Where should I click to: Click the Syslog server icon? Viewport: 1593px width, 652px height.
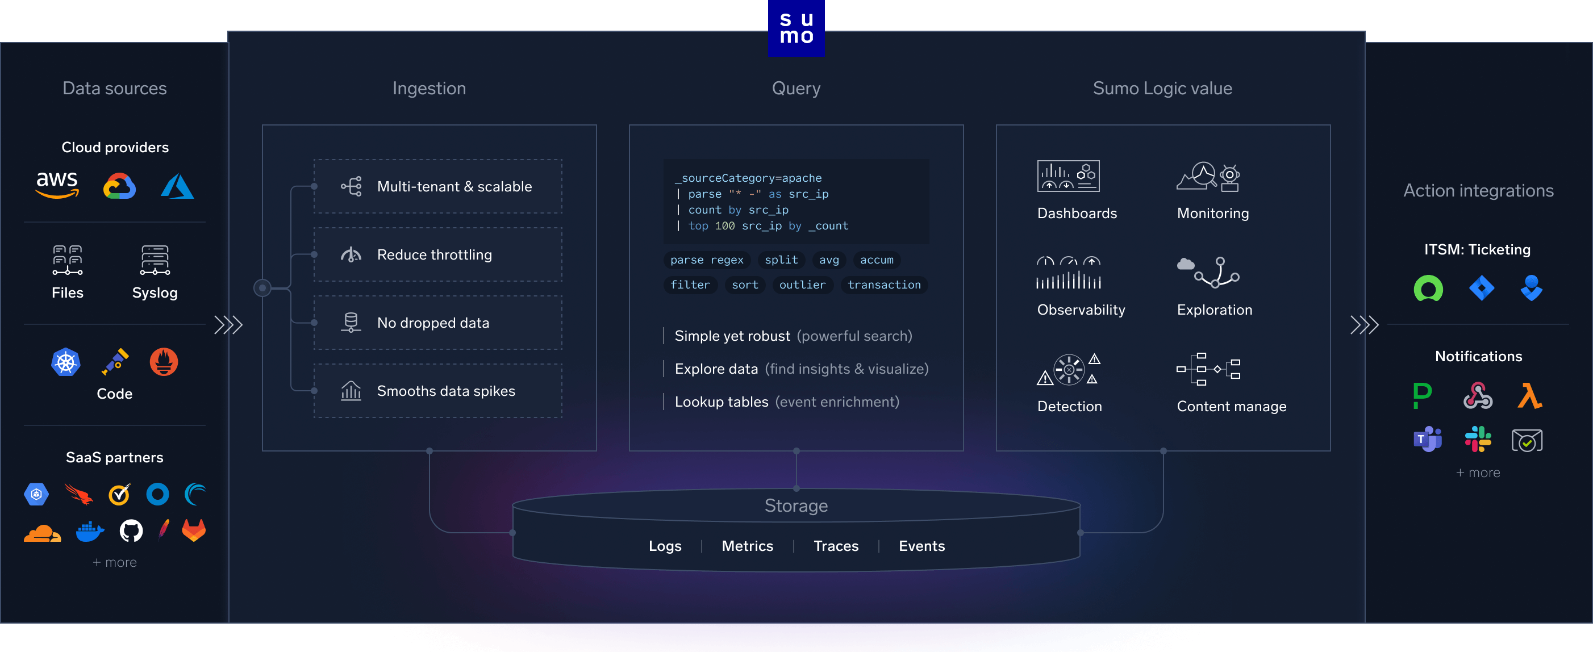click(x=155, y=260)
